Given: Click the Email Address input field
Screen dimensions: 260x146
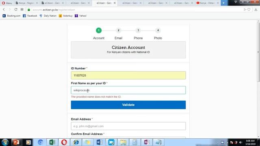Looking at the screenshot, I should point(128,126).
